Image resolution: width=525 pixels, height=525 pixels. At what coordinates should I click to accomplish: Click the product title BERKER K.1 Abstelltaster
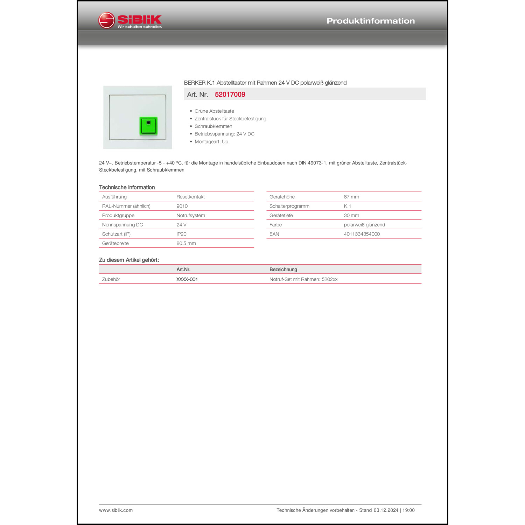(265, 83)
